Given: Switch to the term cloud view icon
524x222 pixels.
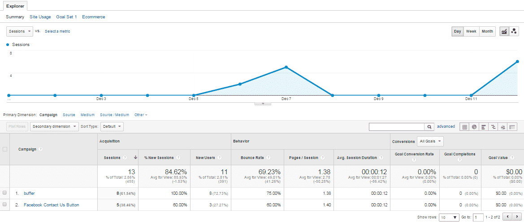Looking at the screenshot, I should click(502, 127).
